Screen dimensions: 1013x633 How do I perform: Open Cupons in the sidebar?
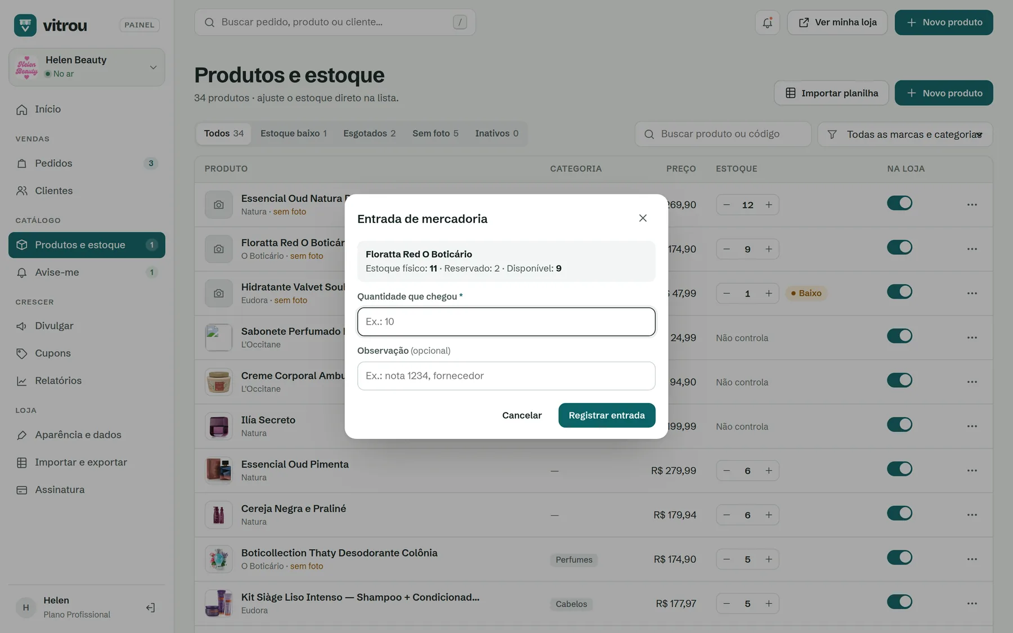click(x=87, y=353)
